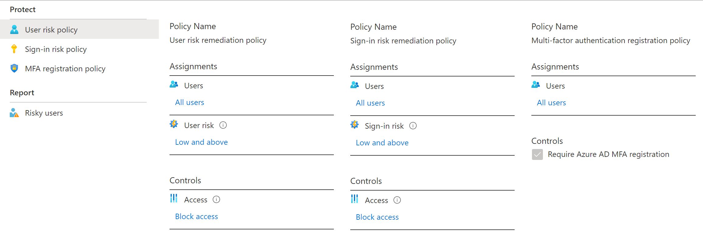The height and width of the screenshot is (237, 703).
Task: Open All users under Multi-factor authentication registration policy
Action: tap(551, 103)
